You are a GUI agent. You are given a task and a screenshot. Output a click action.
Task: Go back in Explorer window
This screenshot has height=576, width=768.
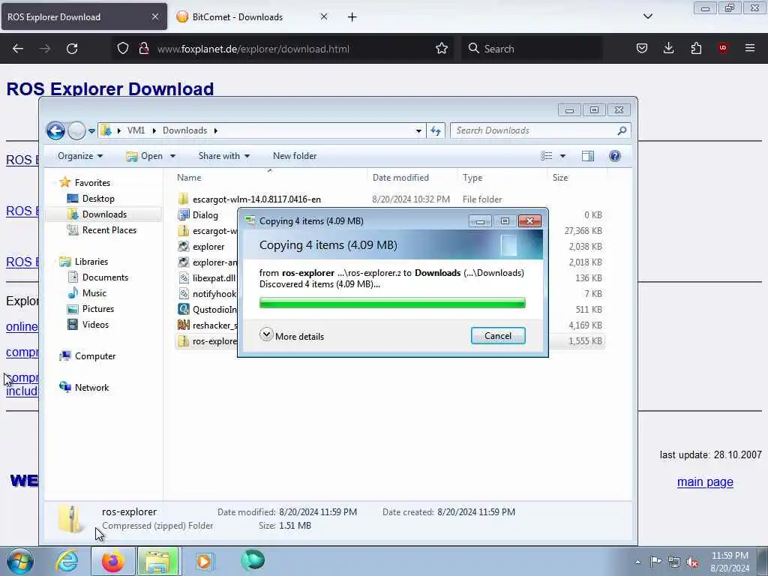coord(55,130)
